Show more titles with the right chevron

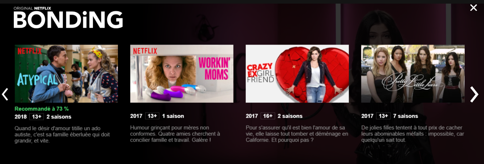pos(474,94)
